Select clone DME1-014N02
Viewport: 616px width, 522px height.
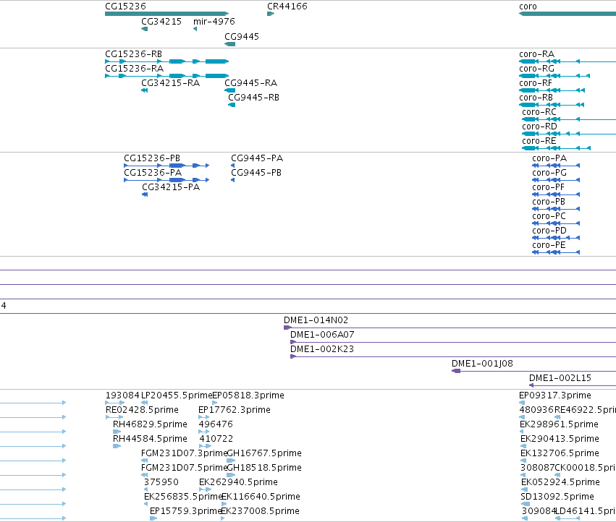(450, 328)
